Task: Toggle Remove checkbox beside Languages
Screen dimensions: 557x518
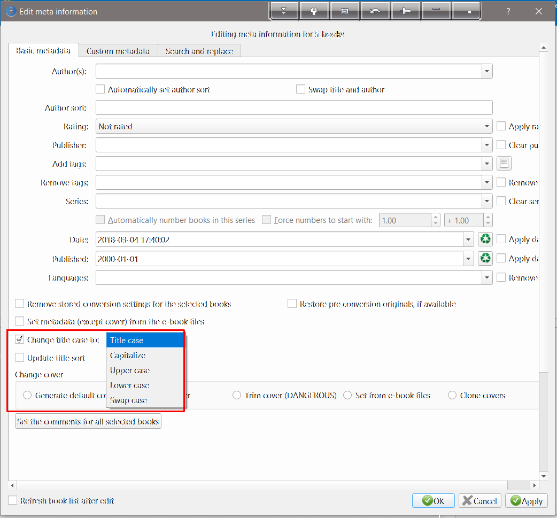Action: pos(501,277)
